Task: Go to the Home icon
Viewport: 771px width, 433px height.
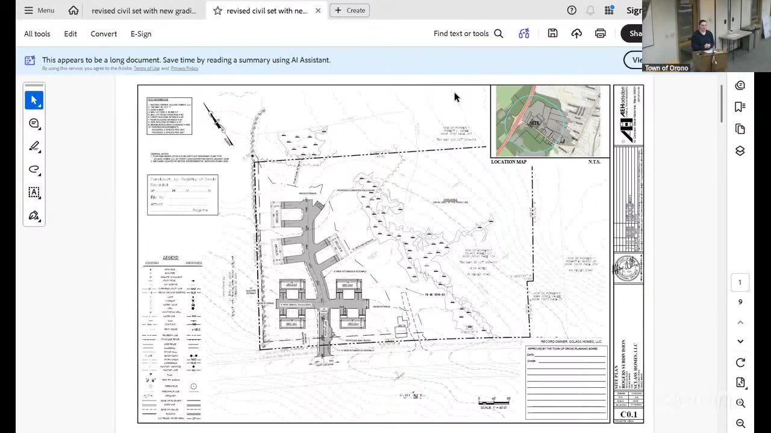Action: [x=73, y=10]
